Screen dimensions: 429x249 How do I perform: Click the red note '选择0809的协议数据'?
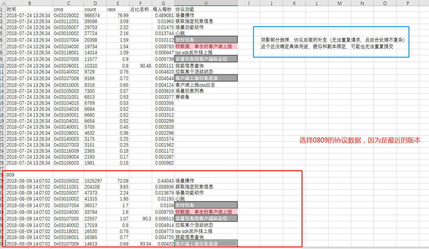(x=360, y=141)
